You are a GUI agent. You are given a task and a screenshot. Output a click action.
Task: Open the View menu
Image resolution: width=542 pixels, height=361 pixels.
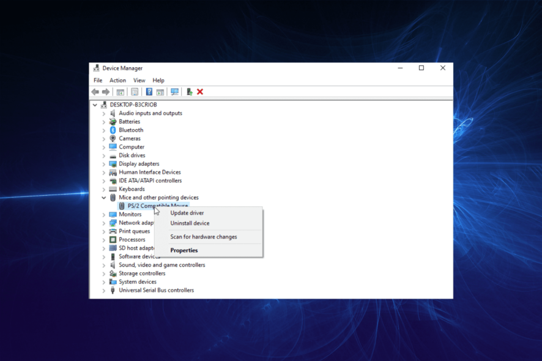pyautogui.click(x=139, y=80)
